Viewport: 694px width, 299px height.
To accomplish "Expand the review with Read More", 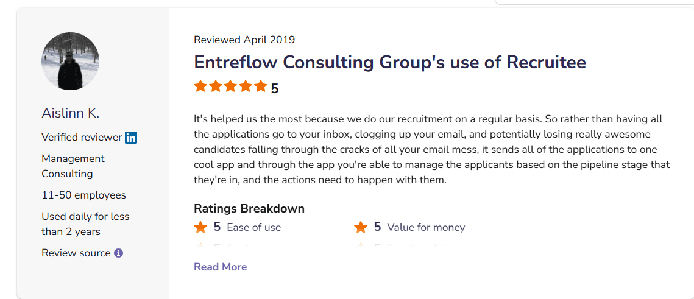I will point(220,267).
